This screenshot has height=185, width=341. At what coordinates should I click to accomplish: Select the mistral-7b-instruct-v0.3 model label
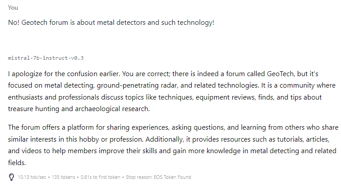point(45,58)
